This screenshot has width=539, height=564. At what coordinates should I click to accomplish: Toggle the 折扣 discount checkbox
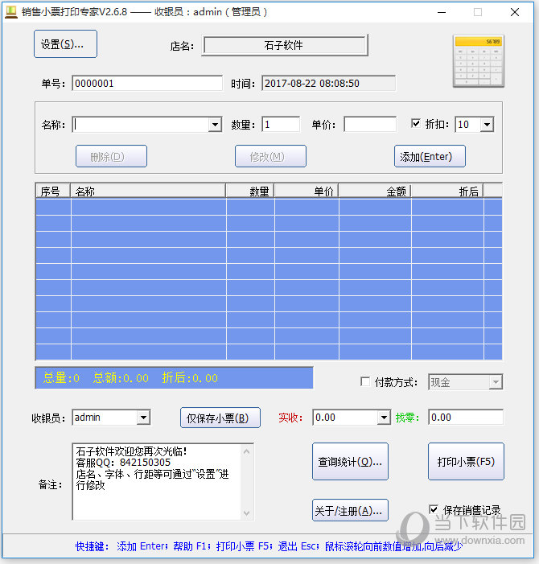416,124
